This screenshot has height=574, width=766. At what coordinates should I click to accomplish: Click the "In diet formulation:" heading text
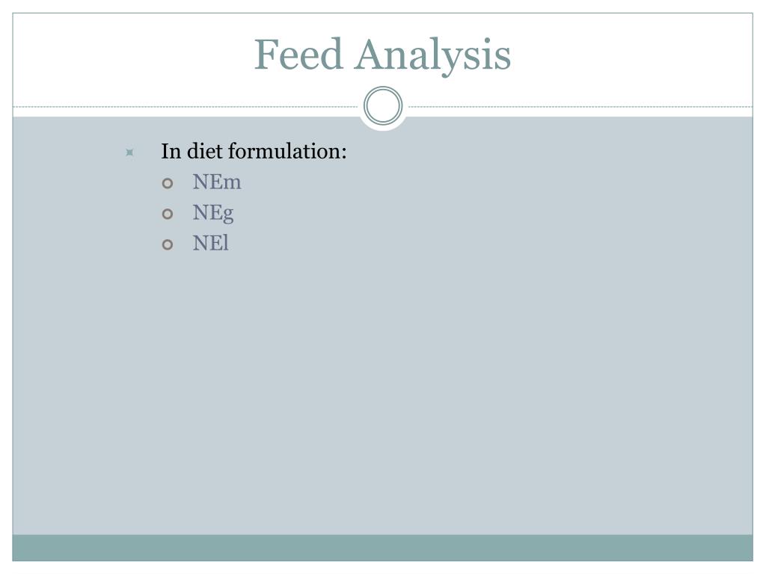pyautogui.click(x=254, y=151)
